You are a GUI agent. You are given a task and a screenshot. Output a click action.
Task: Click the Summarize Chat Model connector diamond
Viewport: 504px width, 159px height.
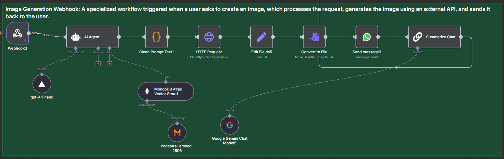[417, 49]
